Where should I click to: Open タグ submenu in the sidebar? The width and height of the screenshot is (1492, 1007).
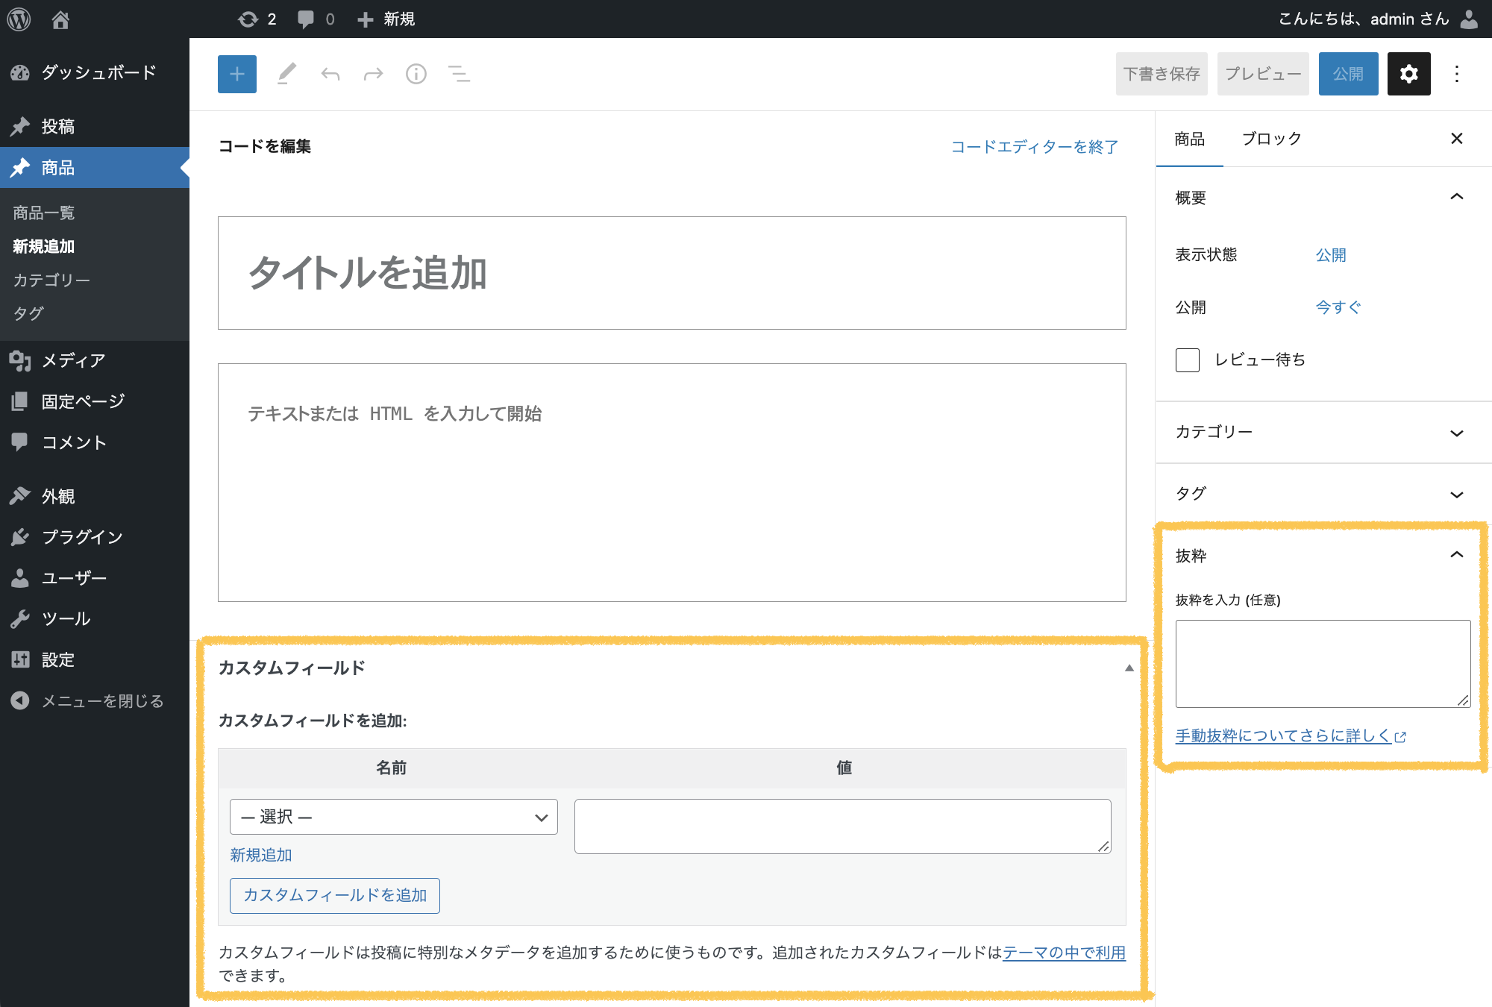pos(28,314)
